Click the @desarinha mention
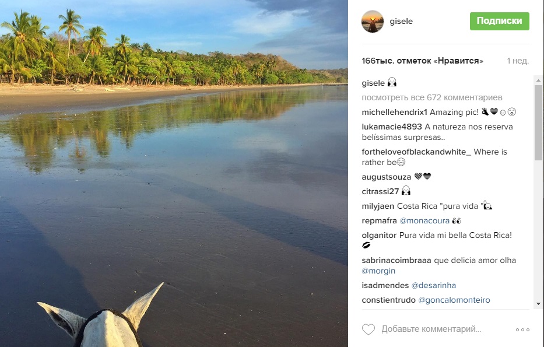544x347 pixels. [x=434, y=285]
